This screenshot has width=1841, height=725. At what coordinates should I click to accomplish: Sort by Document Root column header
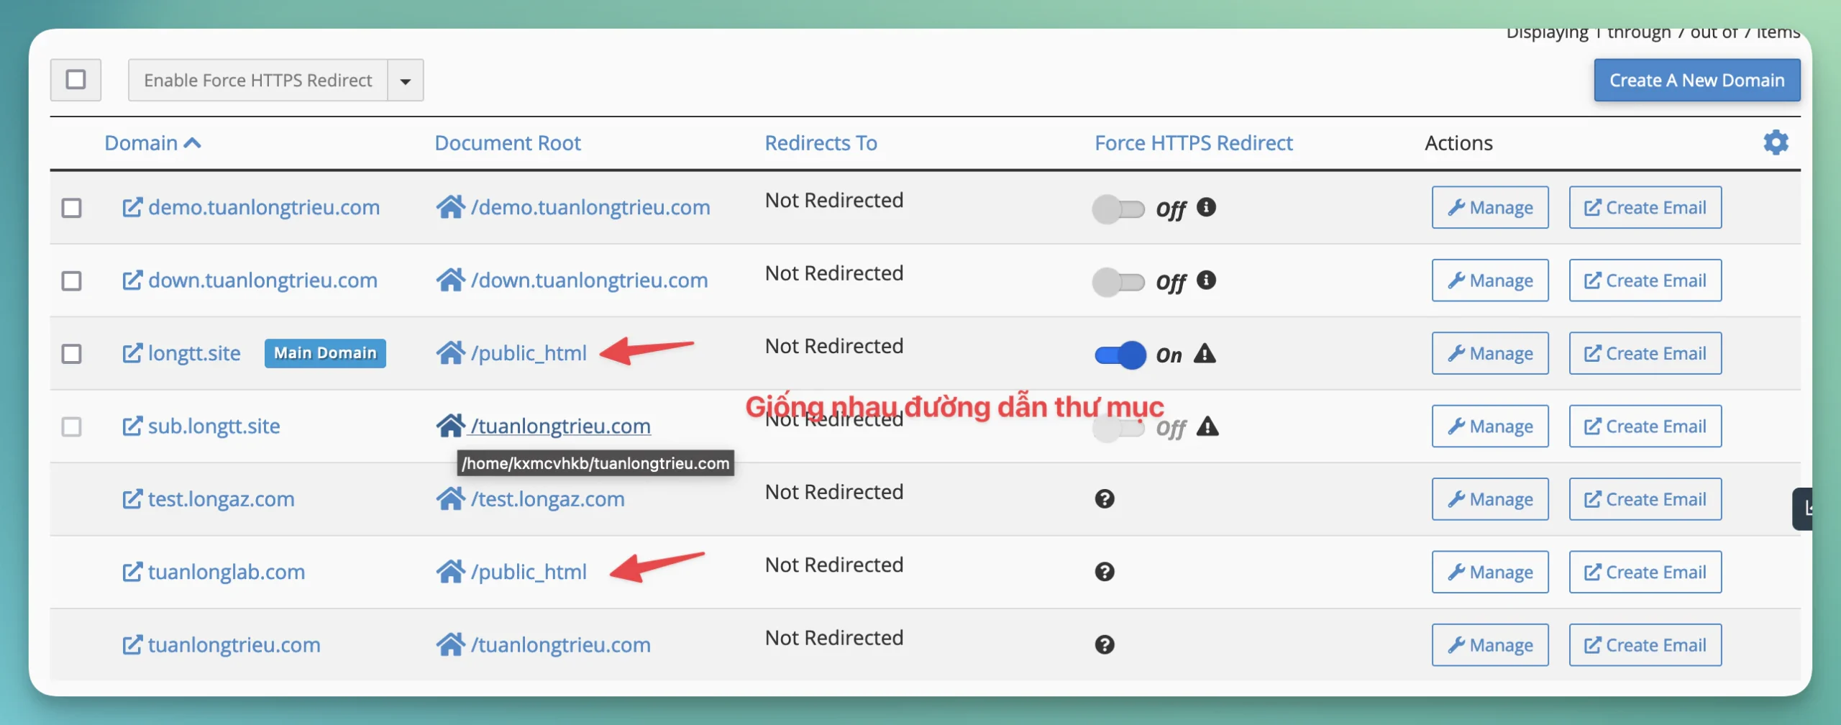507,143
